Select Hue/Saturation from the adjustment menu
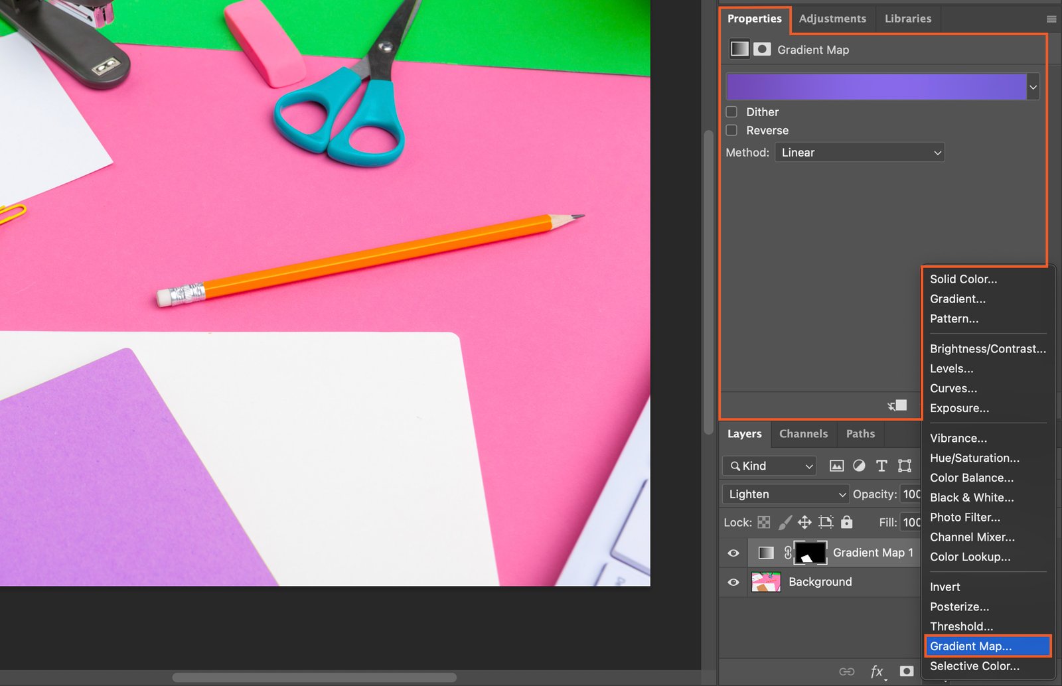This screenshot has height=686, width=1062. tap(974, 458)
